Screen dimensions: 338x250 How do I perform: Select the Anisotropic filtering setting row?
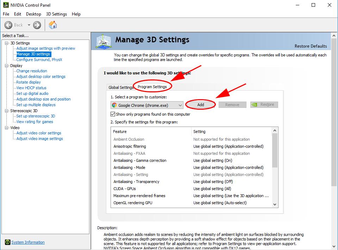130,146
